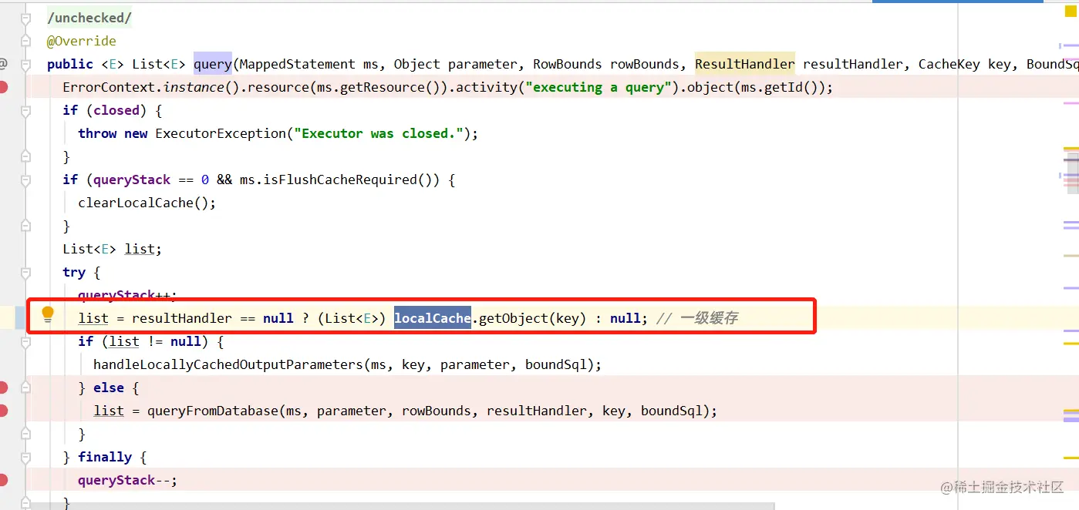The width and height of the screenshot is (1079, 510).
Task: Click the yellow lightbulb quick-fix icon
Action: click(x=48, y=314)
